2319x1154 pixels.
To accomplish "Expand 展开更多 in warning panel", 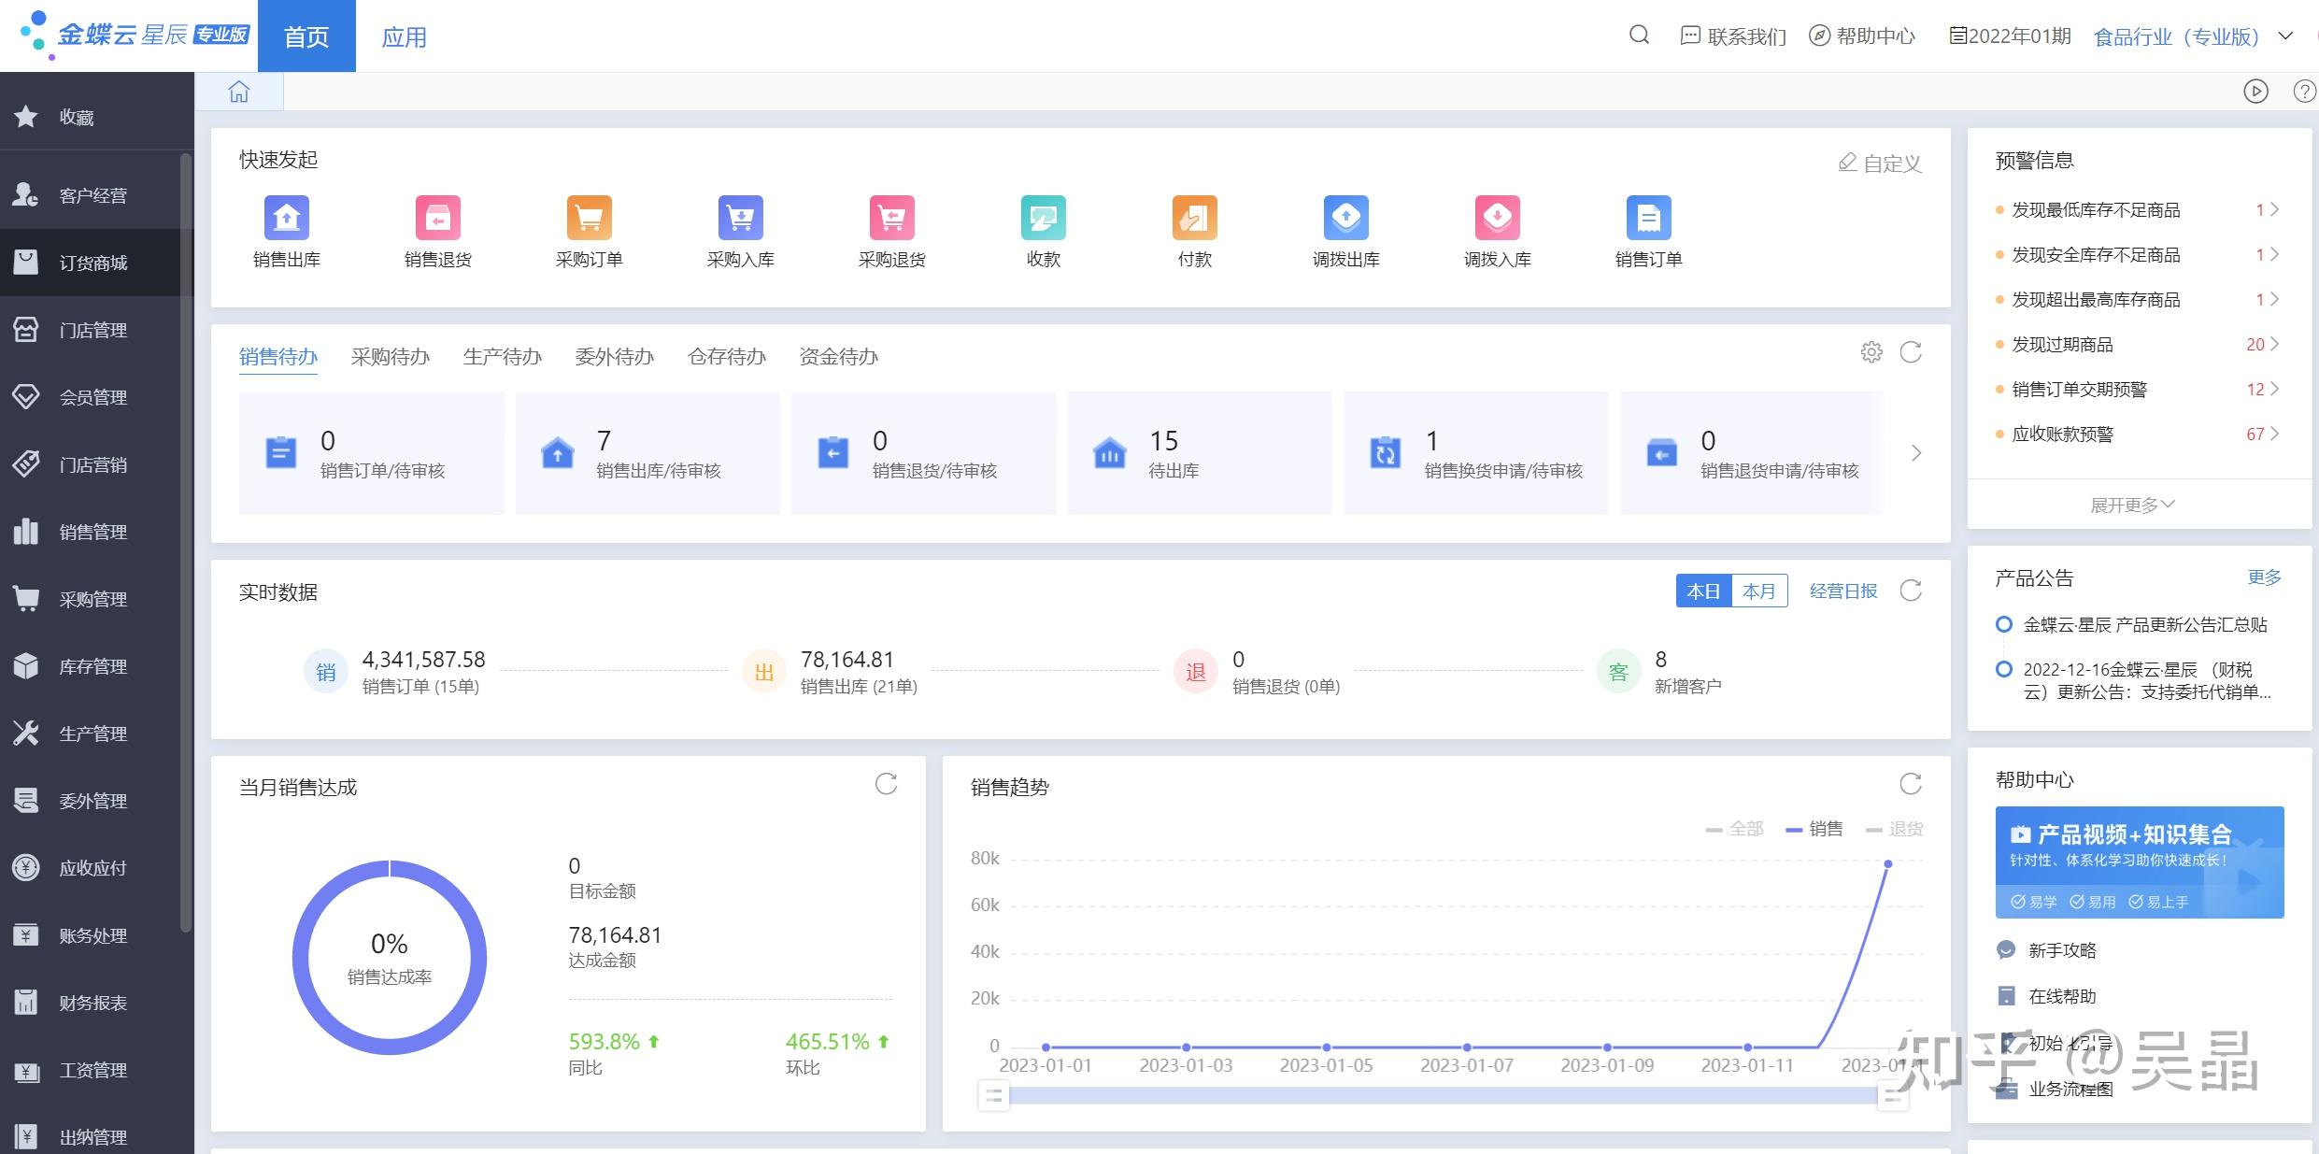I will coord(2132,505).
